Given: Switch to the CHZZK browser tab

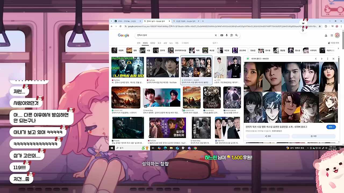Looking at the screenshot, I should click(x=127, y=21).
